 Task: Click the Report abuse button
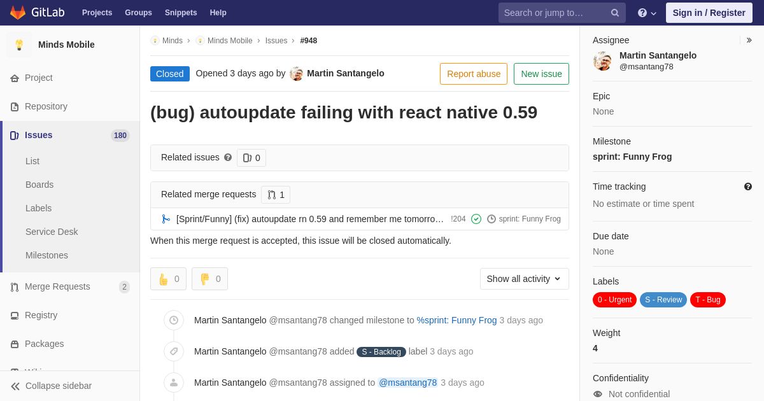click(474, 74)
